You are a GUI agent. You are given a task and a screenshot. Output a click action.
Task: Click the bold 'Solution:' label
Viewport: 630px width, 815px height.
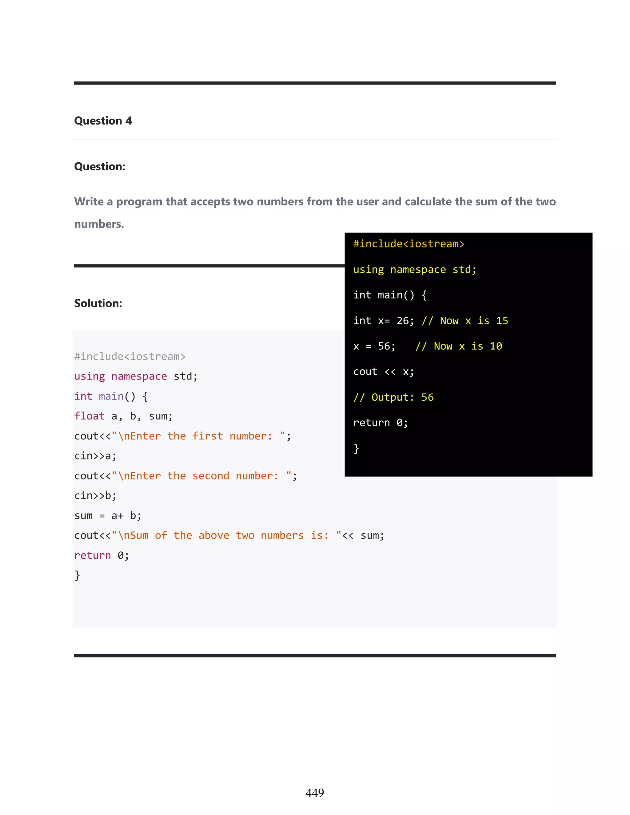pos(98,303)
